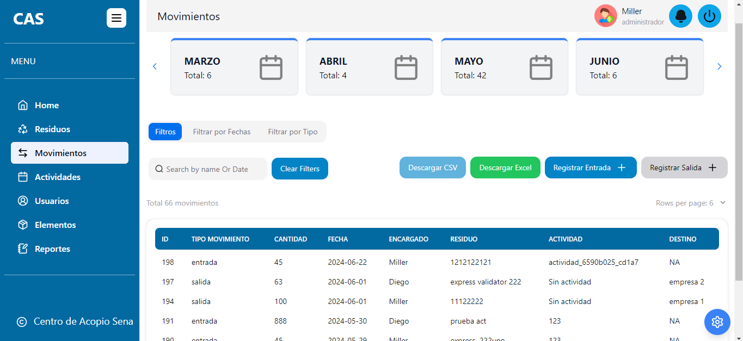Image resolution: width=743 pixels, height=341 pixels.
Task: Open notifications via the bell icon
Action: coord(680,16)
